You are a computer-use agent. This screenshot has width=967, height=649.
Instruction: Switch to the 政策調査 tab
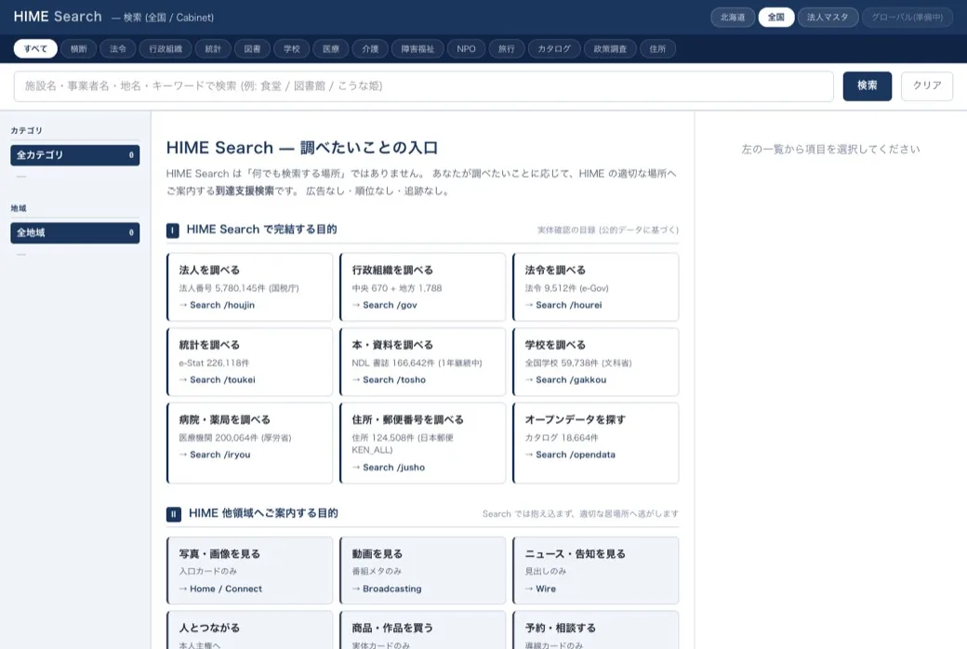(x=610, y=48)
